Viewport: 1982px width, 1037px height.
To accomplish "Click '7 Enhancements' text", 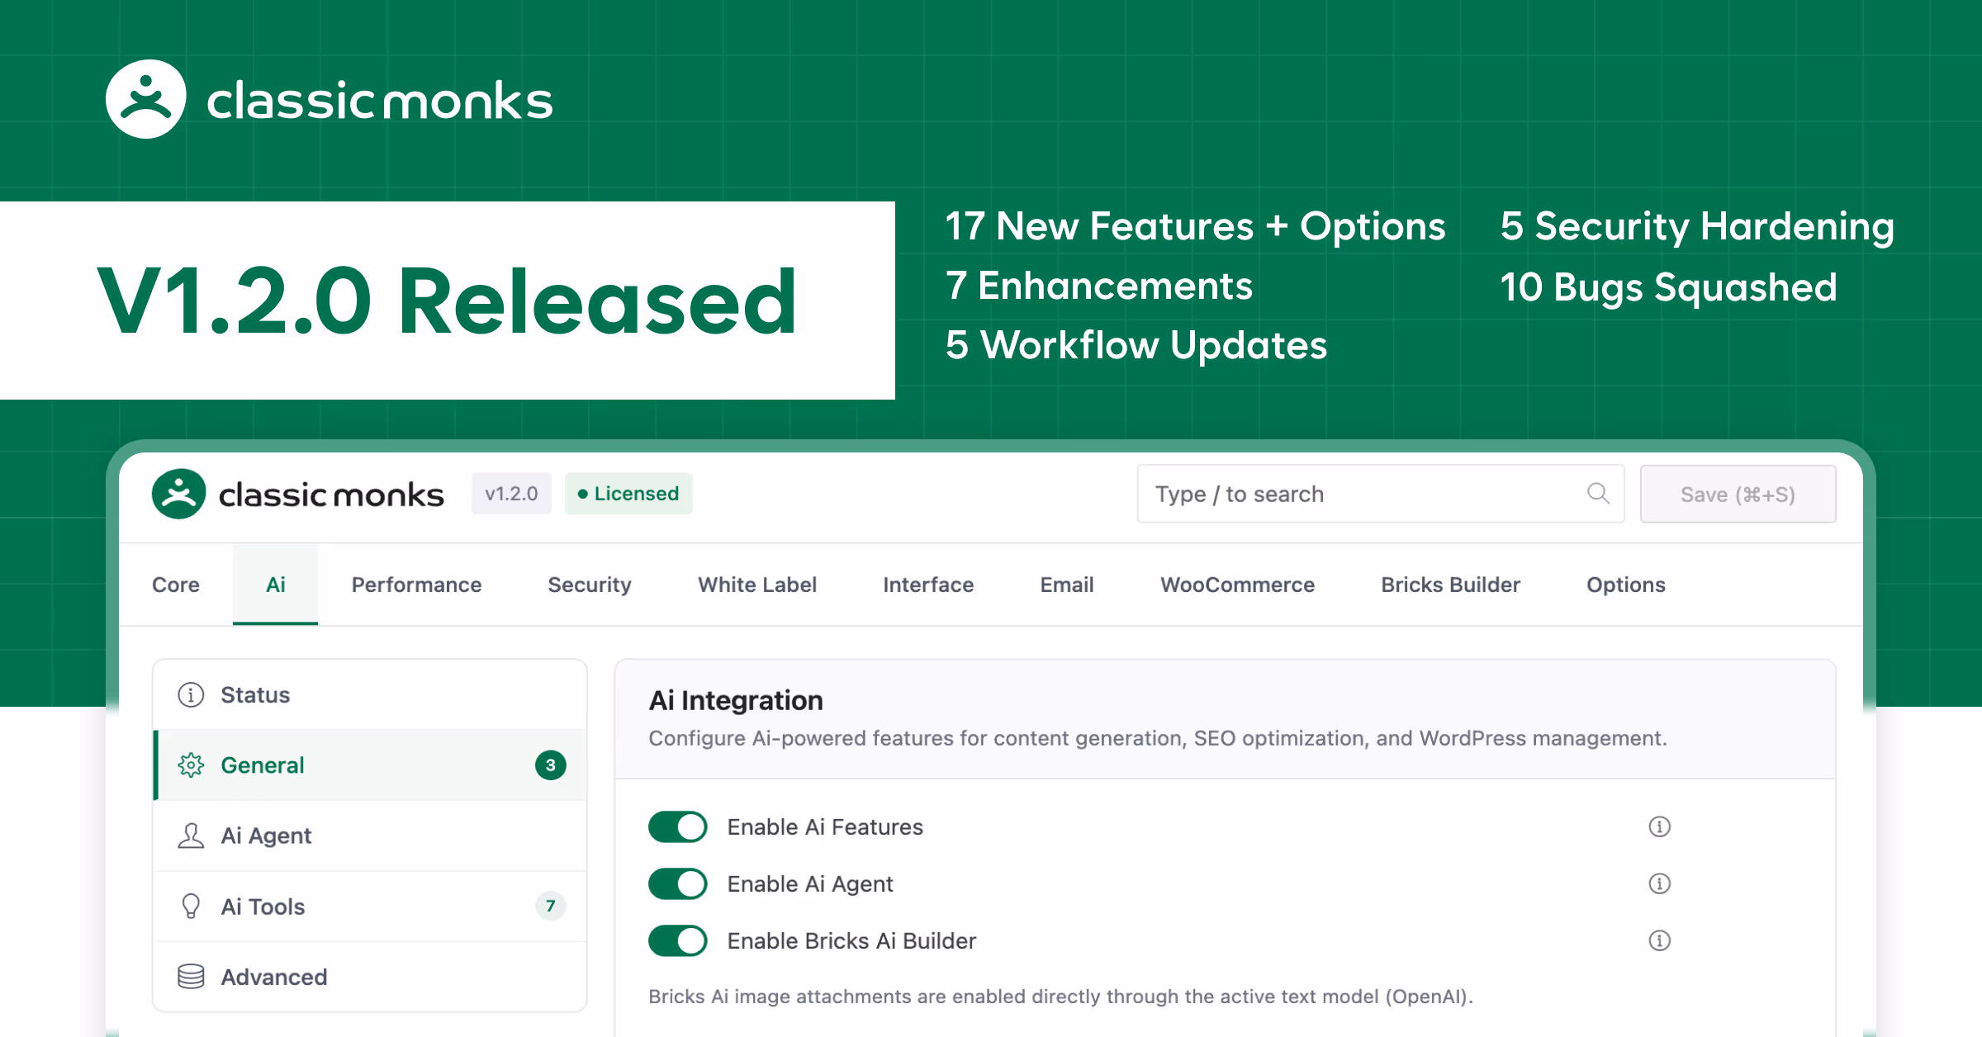I will pos(1098,286).
